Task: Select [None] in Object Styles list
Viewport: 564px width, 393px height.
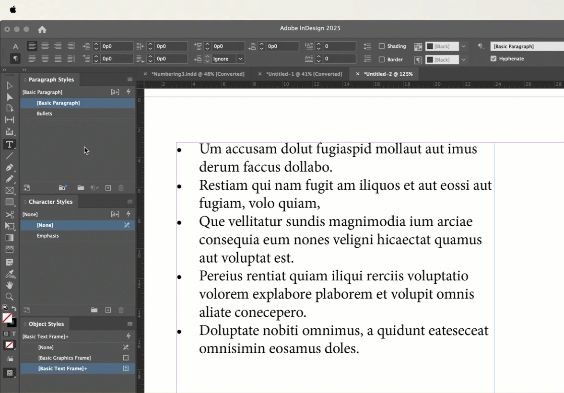Action: pos(78,347)
